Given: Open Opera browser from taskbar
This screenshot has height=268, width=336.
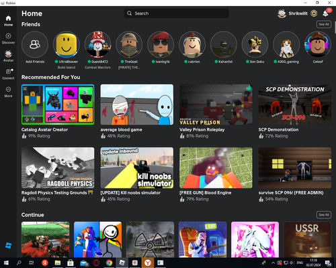Looking at the screenshot, I should (96, 263).
